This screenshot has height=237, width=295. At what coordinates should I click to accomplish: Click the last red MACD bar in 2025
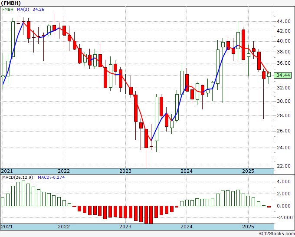269,207
